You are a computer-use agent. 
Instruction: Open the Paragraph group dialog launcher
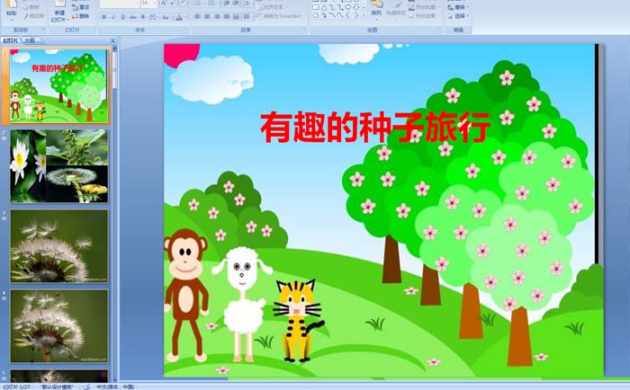click(x=304, y=30)
